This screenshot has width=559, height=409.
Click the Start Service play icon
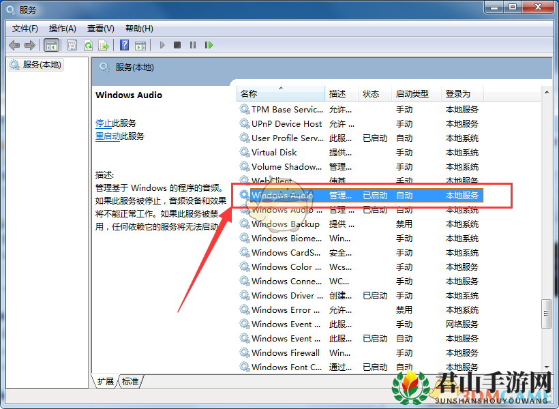pos(162,45)
